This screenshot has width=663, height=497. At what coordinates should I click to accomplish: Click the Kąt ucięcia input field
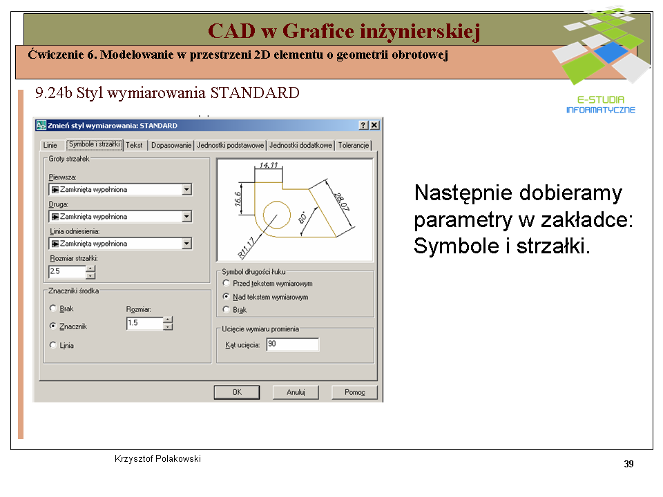[x=292, y=344]
